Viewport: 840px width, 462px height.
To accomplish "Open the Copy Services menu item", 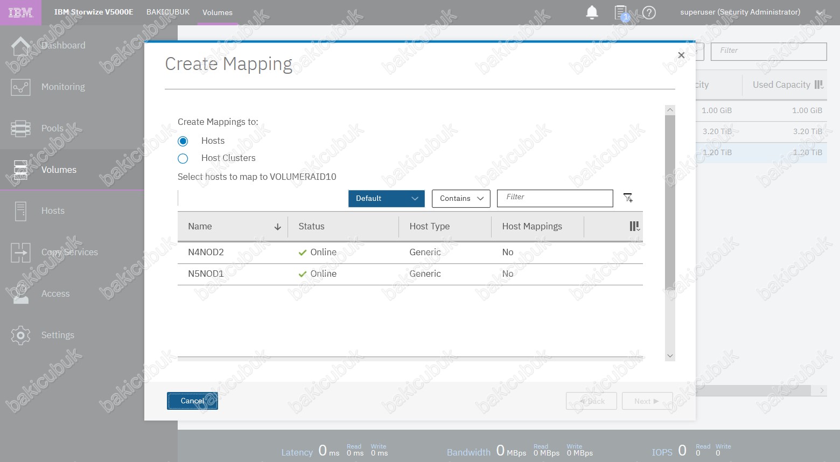I will [x=69, y=253].
